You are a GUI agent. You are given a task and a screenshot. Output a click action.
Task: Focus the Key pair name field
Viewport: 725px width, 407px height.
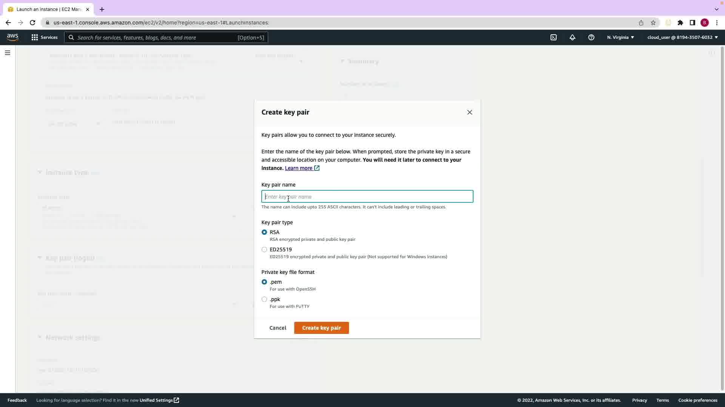click(x=367, y=197)
